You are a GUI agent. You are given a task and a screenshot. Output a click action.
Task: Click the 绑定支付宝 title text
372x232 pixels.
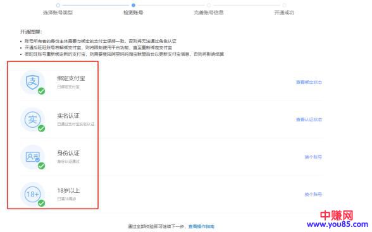point(71,78)
